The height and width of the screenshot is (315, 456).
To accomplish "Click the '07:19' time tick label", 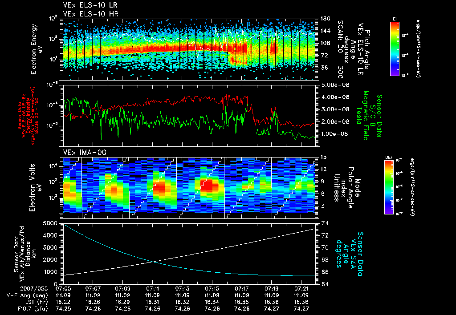I will click(x=271, y=289).
